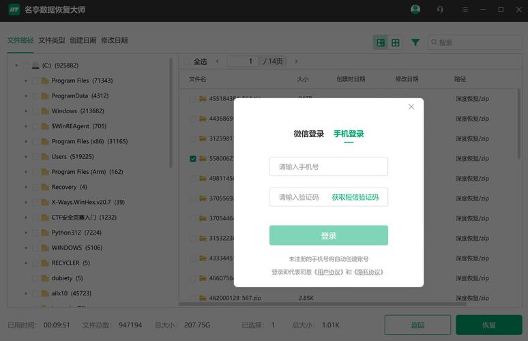Click the Python312 folder icon

click(x=45, y=233)
